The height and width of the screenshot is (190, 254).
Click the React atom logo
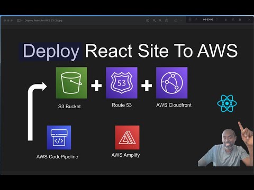tap(227, 103)
